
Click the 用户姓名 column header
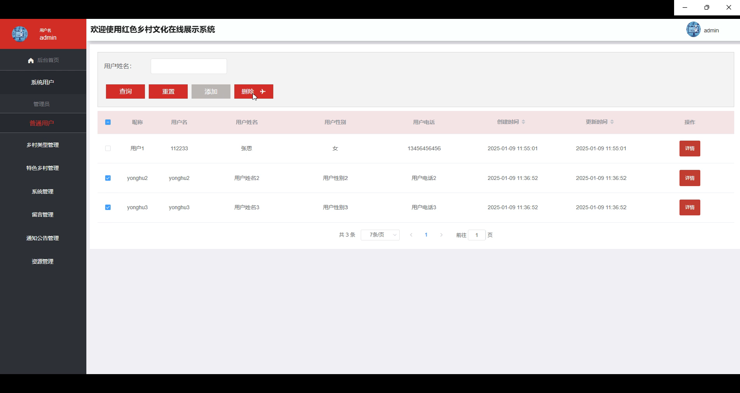[x=247, y=122]
